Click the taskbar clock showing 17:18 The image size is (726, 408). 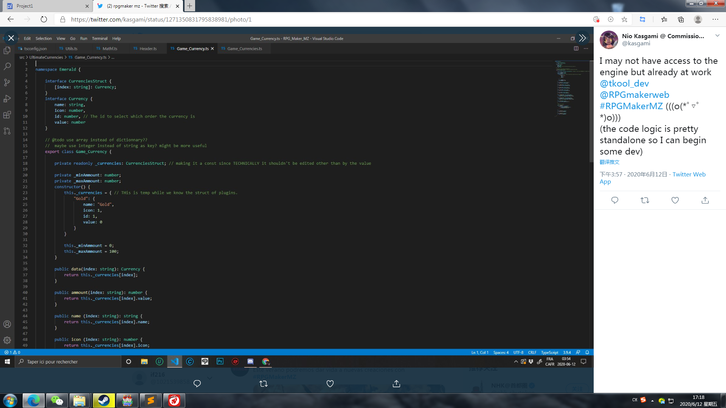coord(698,400)
